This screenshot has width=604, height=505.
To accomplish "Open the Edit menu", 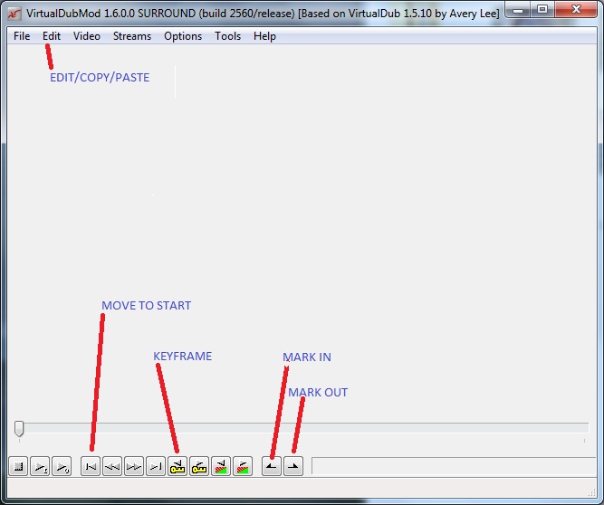I will pyautogui.click(x=52, y=36).
